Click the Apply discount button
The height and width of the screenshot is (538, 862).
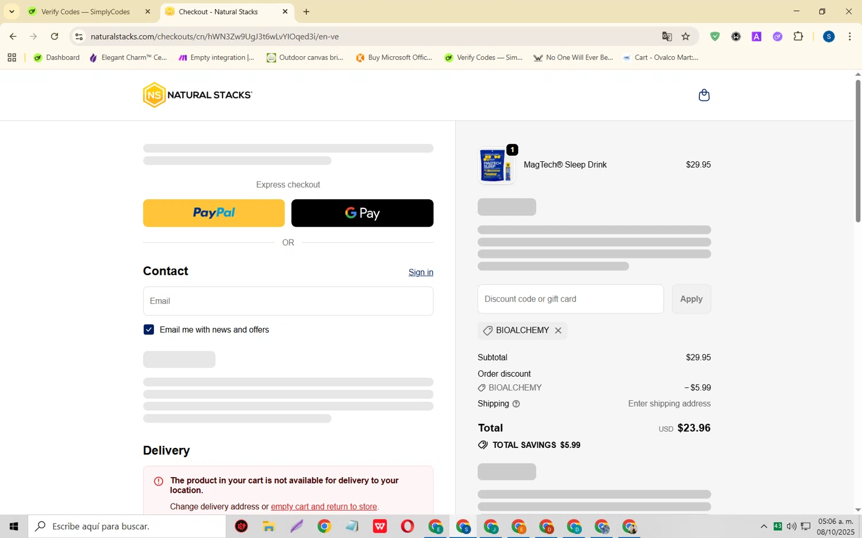tap(691, 299)
